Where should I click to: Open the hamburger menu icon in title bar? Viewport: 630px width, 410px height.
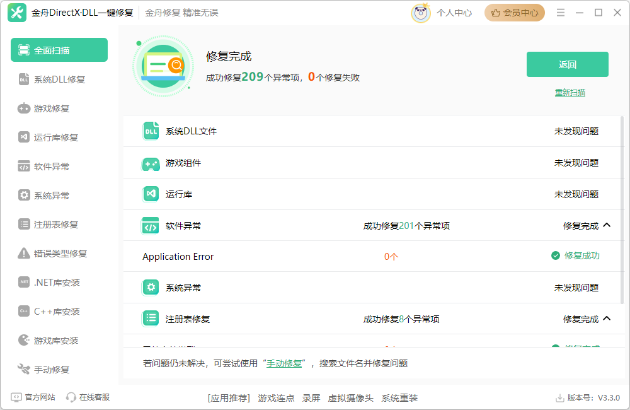coord(561,13)
